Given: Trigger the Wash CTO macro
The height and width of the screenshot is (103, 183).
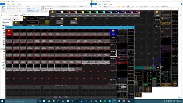Looking at the screenshot, I should [x=9, y=46].
